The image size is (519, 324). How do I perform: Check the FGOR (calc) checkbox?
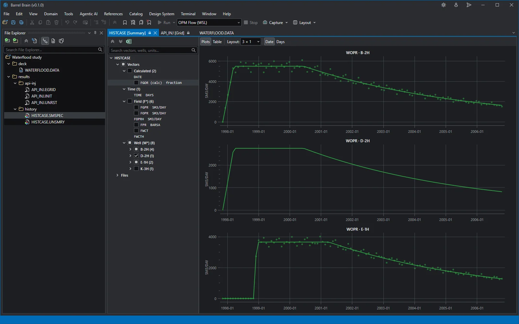pos(136,83)
